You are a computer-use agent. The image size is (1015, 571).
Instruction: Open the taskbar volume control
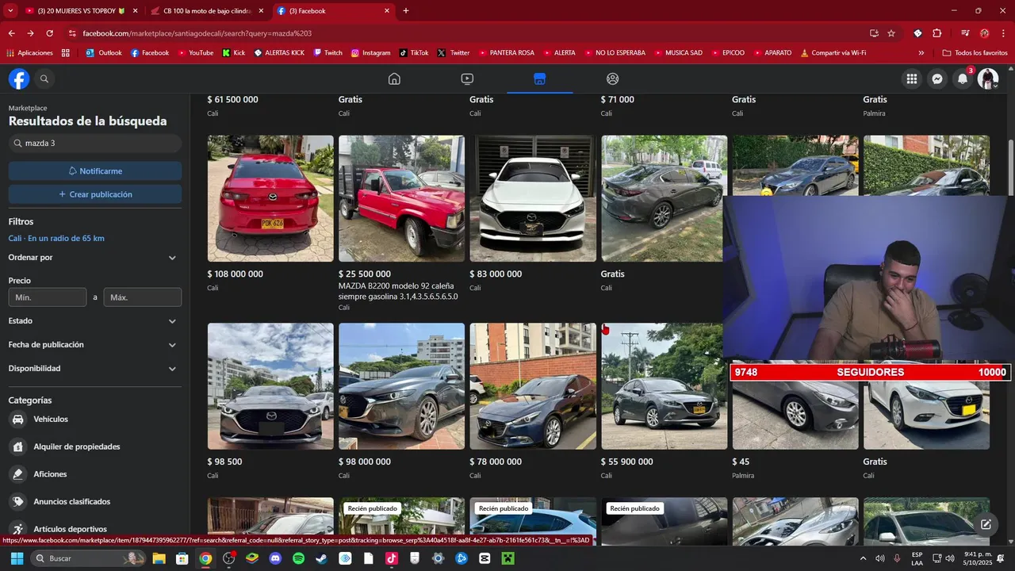point(879,558)
